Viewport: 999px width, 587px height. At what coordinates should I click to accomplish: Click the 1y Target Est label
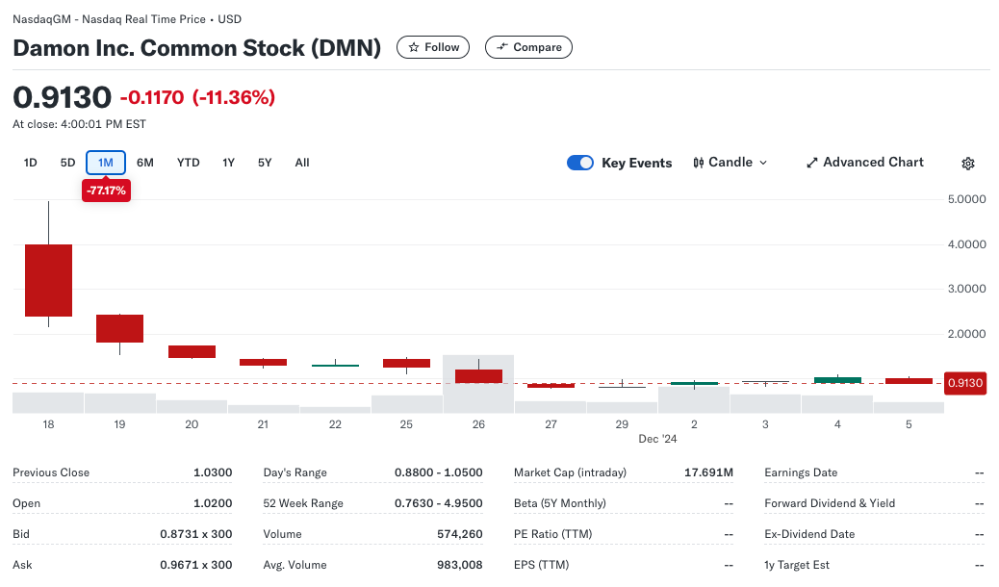coord(797,564)
